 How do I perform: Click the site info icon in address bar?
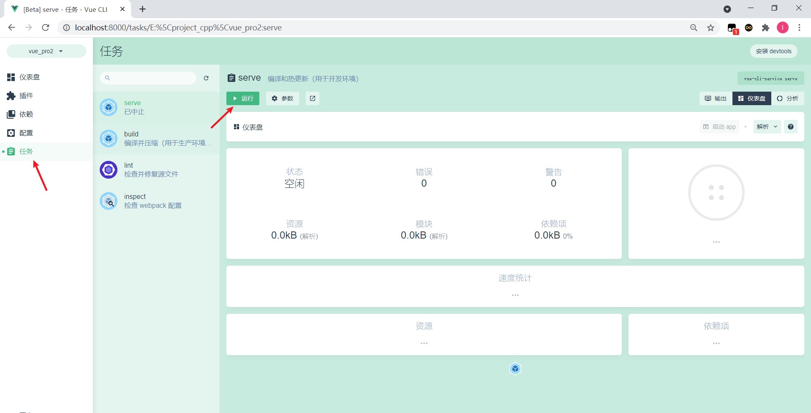pos(66,27)
